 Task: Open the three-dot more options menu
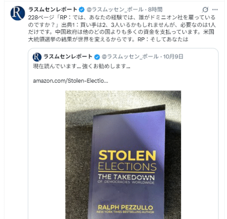(215, 10)
